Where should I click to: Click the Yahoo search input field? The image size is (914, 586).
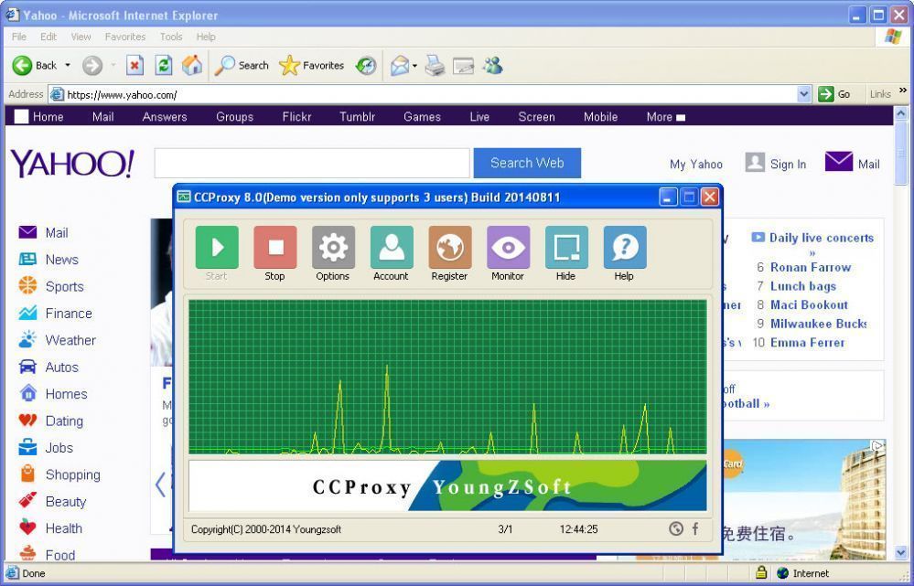(312, 163)
